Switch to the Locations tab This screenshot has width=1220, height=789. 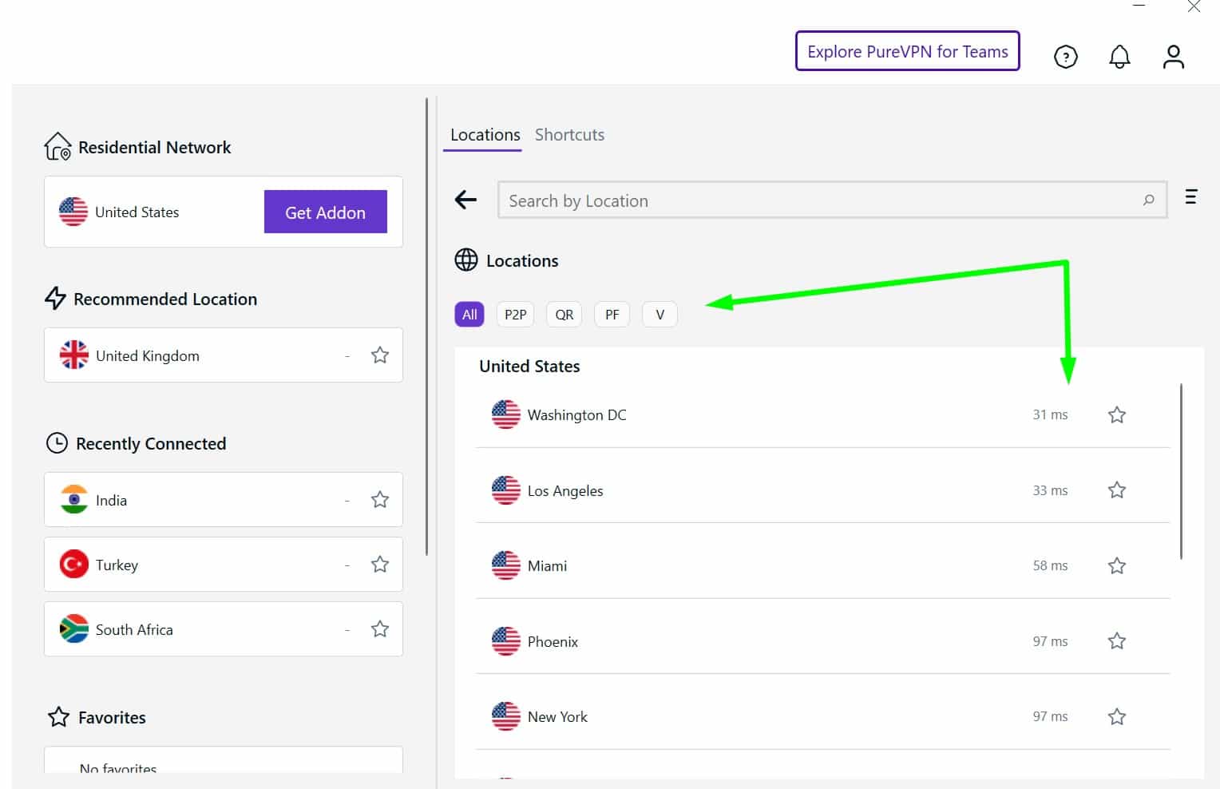pyautogui.click(x=485, y=135)
